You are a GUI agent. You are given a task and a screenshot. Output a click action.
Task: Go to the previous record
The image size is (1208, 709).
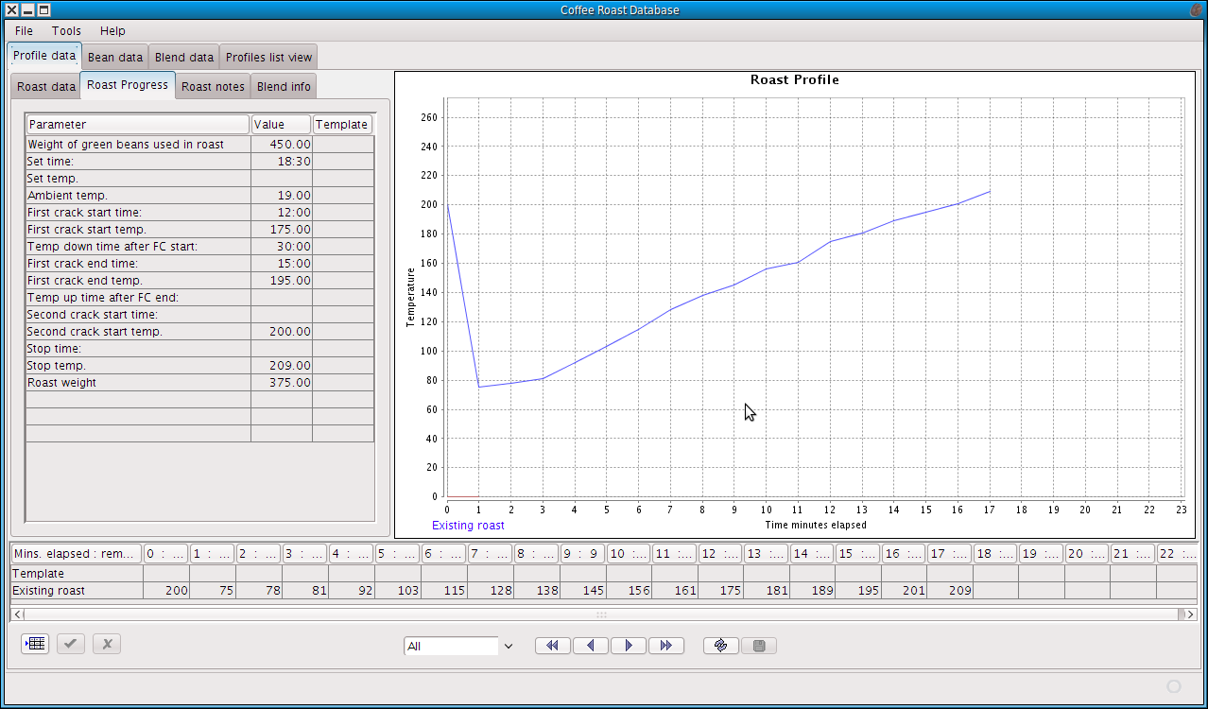click(x=591, y=646)
